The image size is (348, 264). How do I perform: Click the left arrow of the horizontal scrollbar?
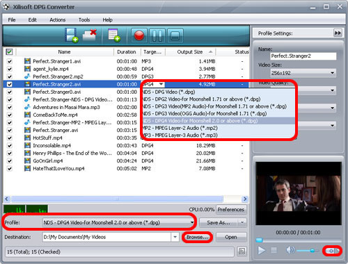tap(7, 199)
